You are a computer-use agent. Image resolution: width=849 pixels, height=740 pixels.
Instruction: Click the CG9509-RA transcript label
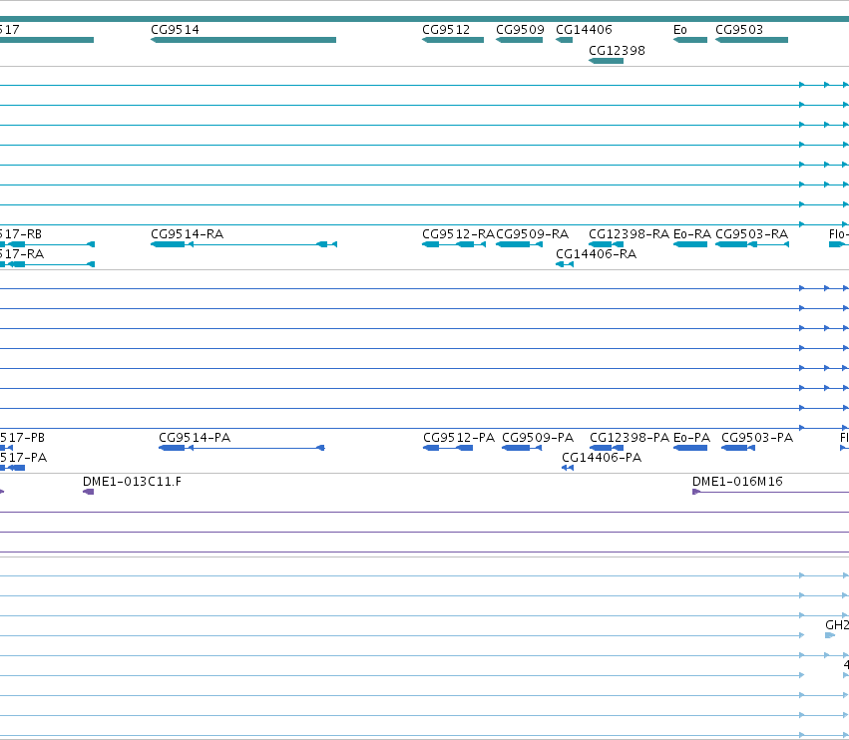[533, 233]
